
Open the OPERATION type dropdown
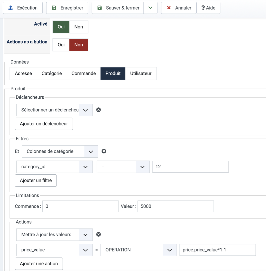coord(139,250)
